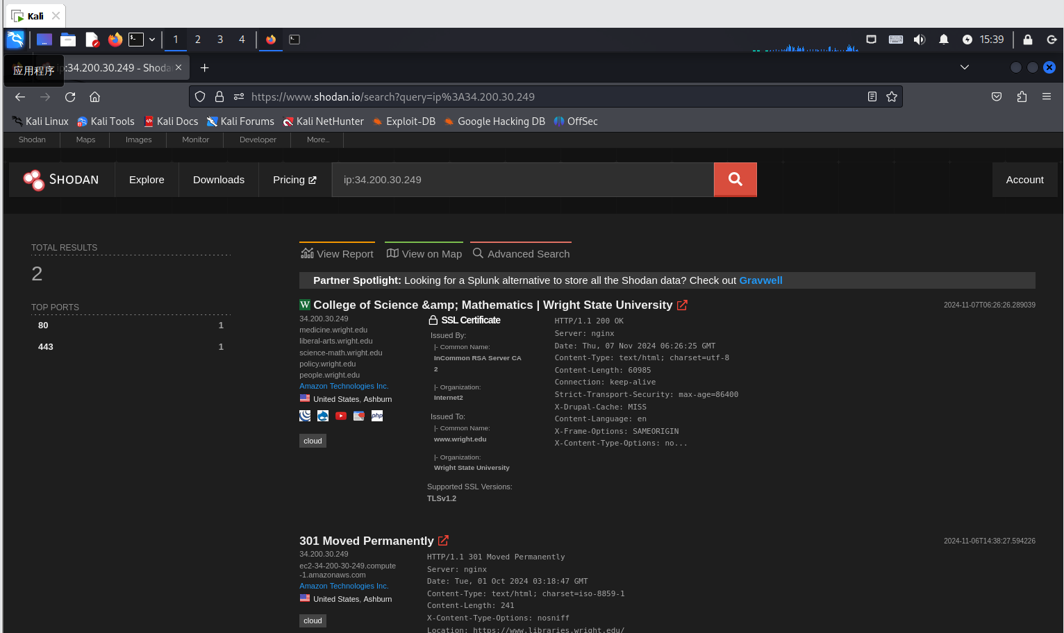The image size is (1064, 633).
Task: Focus the Shodan search query field
Action: coord(522,180)
